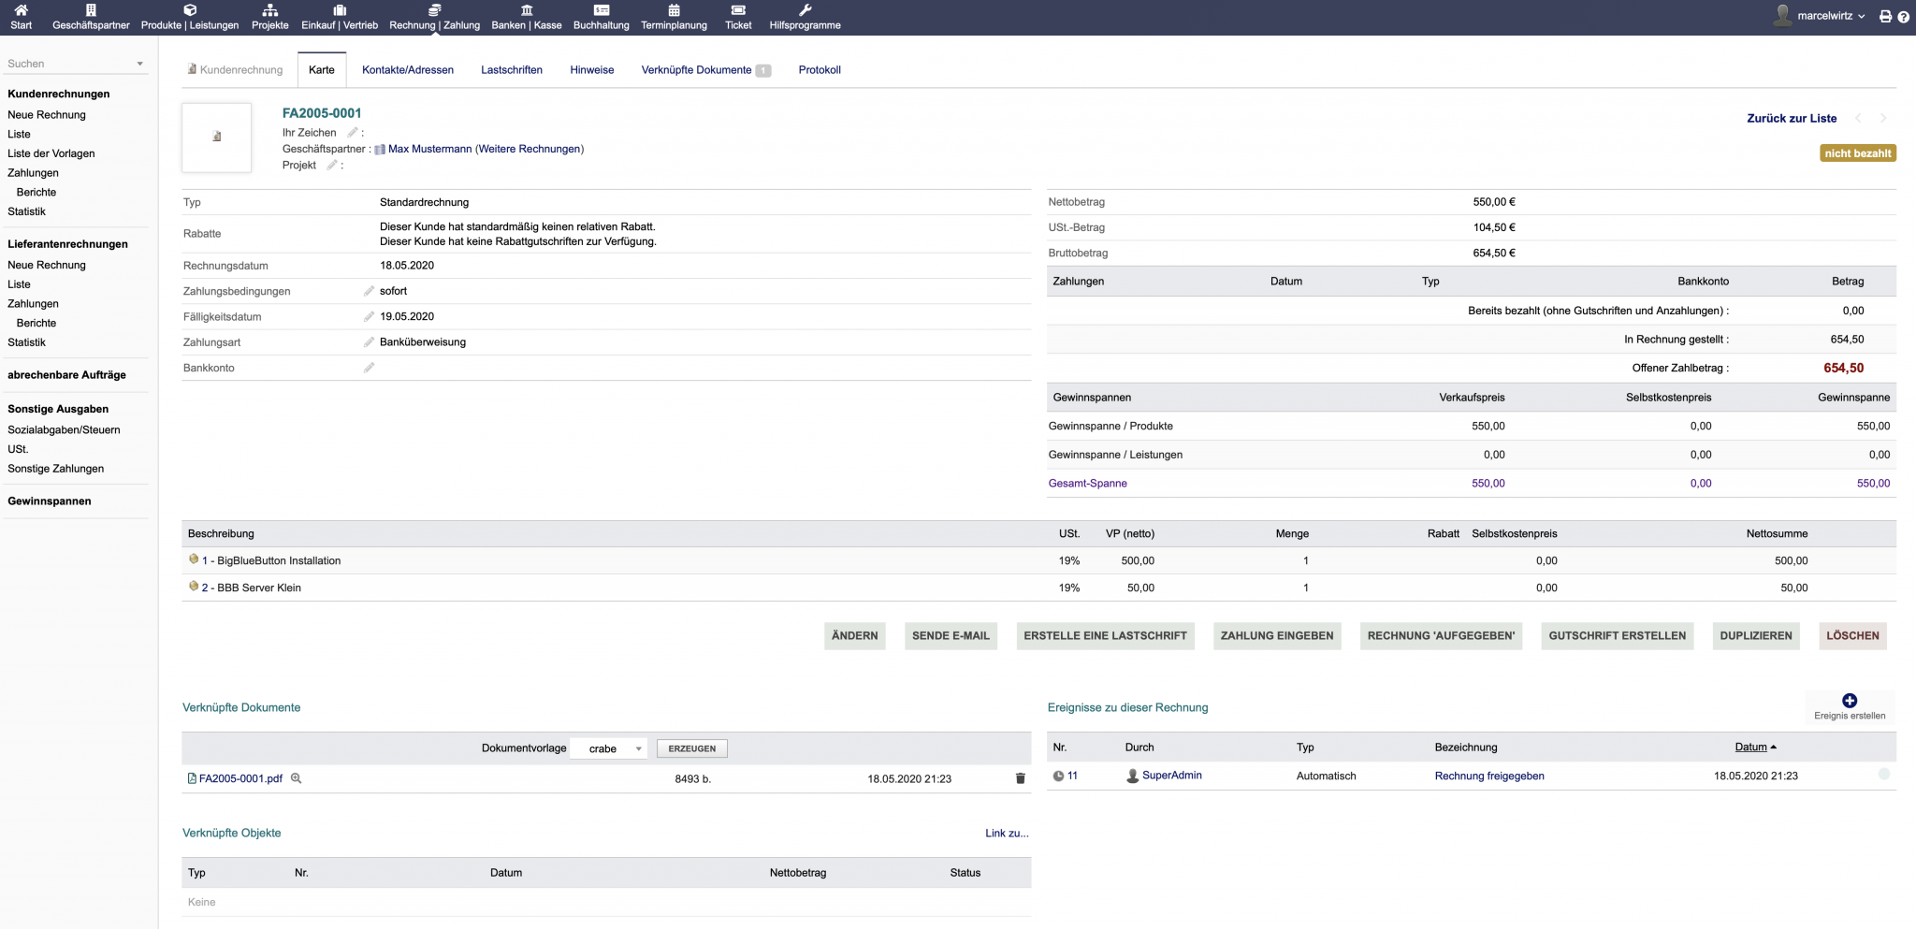
Task: Click SENDE E-MAIL button
Action: (951, 635)
